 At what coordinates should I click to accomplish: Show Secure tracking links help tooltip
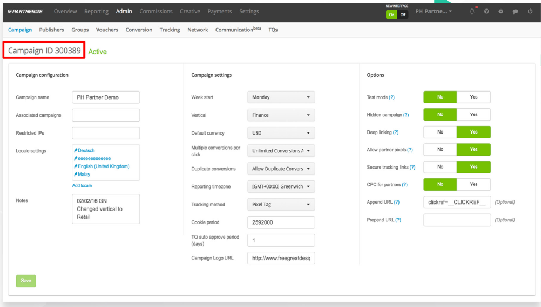(412, 168)
